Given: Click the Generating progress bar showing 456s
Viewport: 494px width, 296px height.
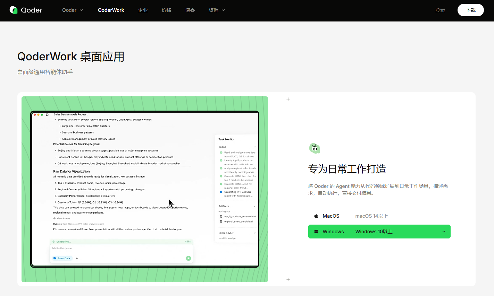Looking at the screenshot, I should click(x=121, y=241).
